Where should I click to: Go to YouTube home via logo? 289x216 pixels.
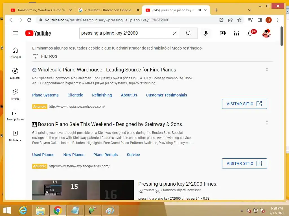pos(38,33)
